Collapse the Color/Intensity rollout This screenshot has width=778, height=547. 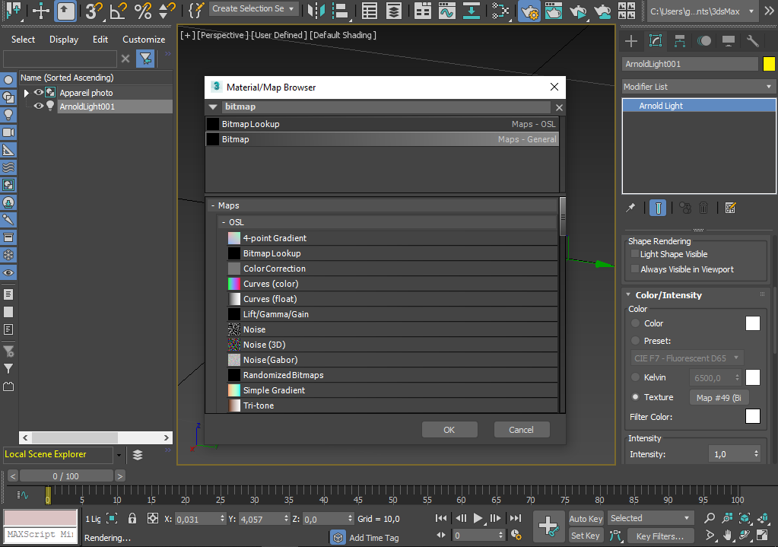click(628, 295)
